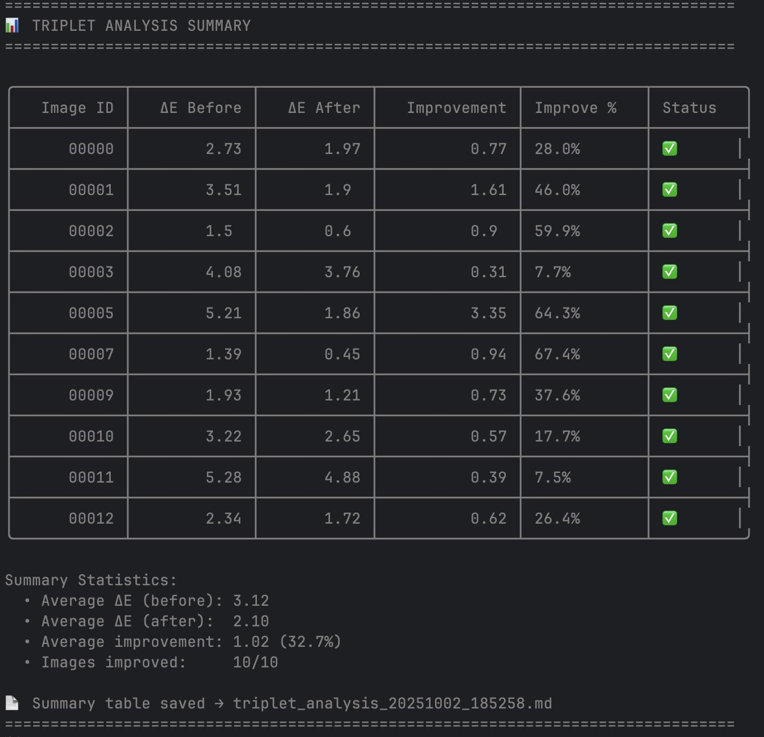Click the Images improved value 10/10
Viewport: 764px width, 737px height.
coord(255,662)
